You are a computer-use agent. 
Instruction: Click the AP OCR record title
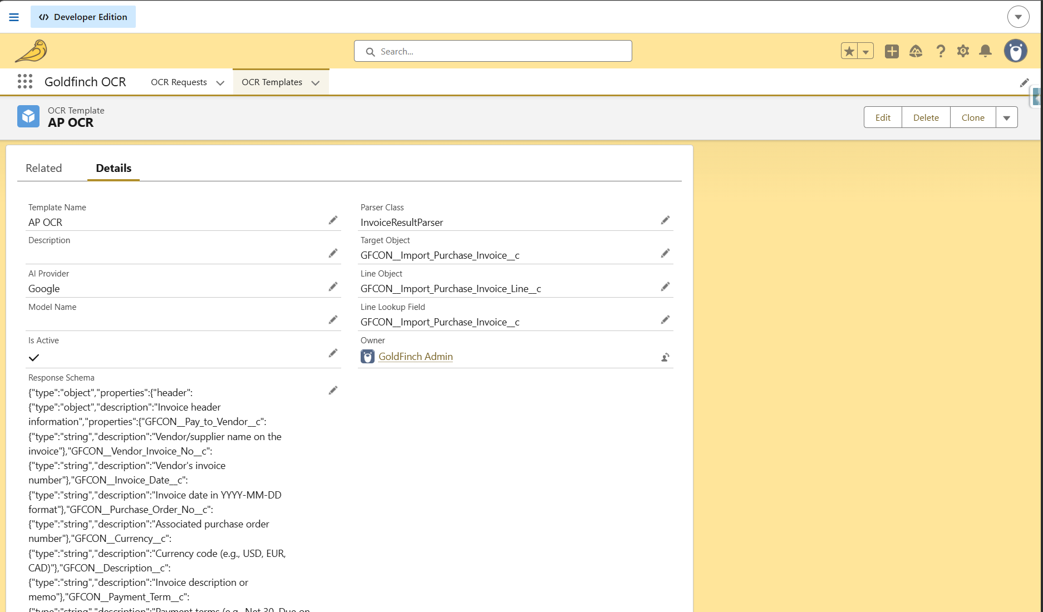point(71,123)
